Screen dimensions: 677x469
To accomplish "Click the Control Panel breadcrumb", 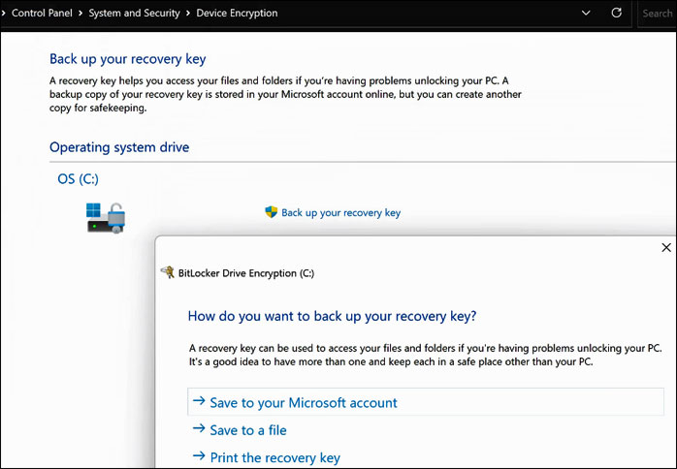I will point(42,13).
